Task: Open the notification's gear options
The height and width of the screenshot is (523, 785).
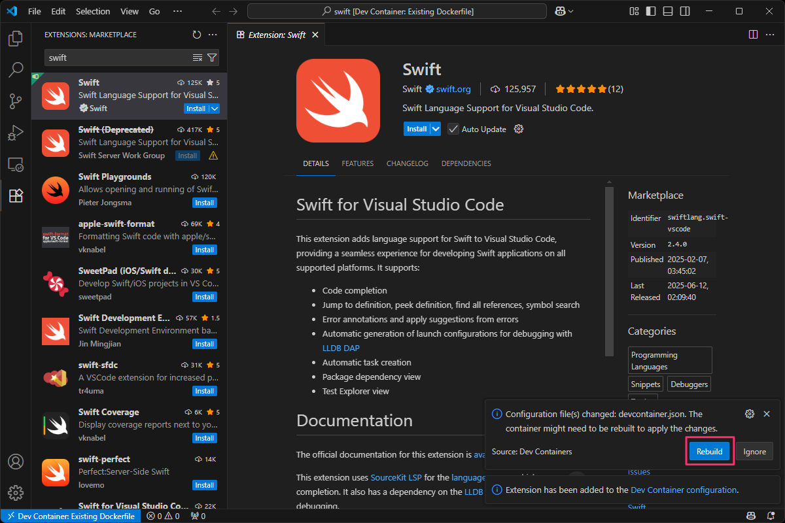Action: (750, 414)
